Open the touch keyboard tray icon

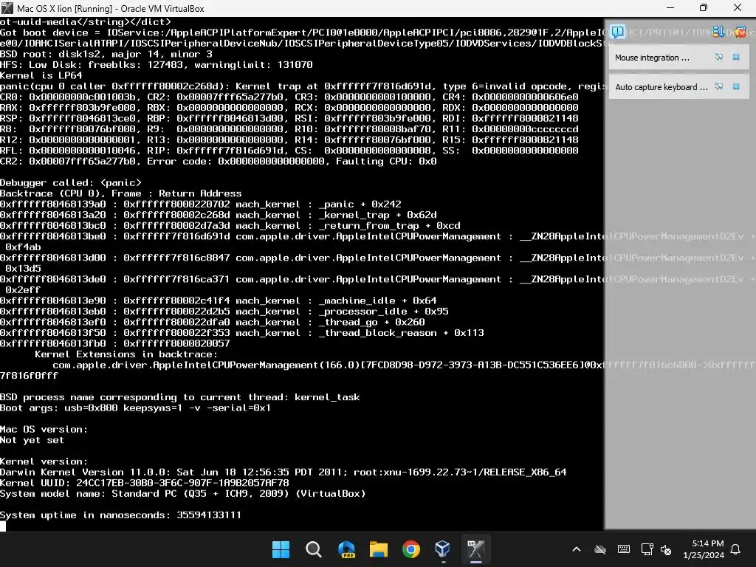click(x=623, y=549)
